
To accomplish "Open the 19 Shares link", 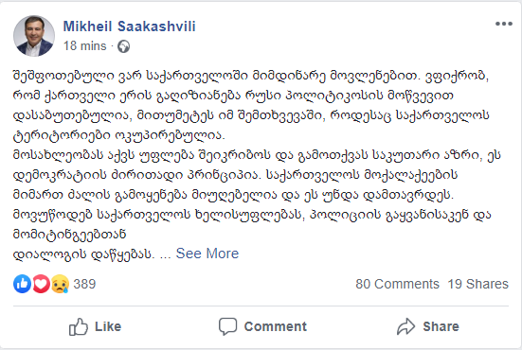I will pos(477,284).
